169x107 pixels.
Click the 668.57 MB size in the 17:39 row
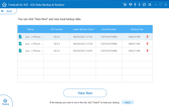[x=134, y=44]
